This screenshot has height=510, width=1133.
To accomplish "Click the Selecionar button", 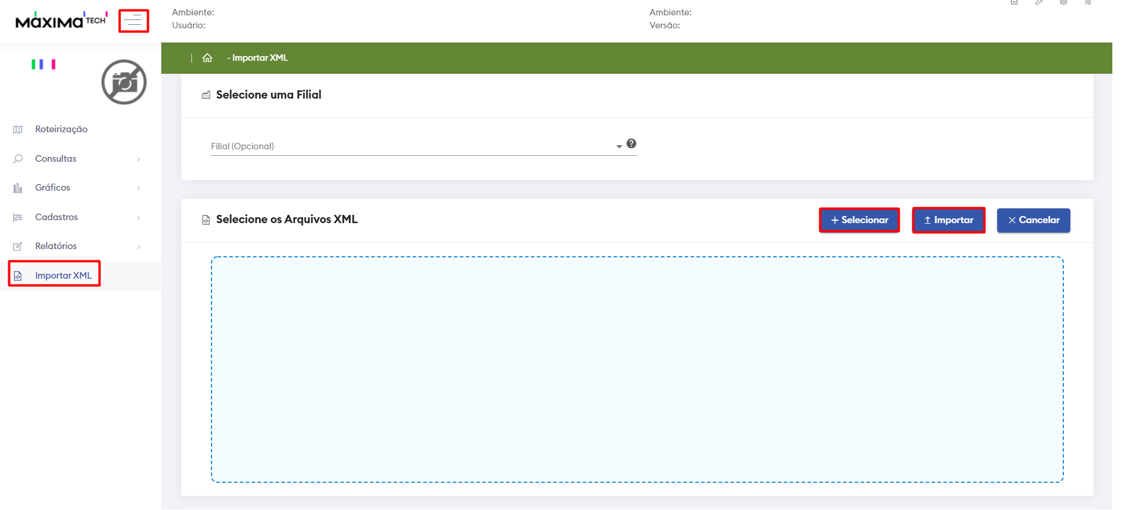I will click(x=859, y=220).
